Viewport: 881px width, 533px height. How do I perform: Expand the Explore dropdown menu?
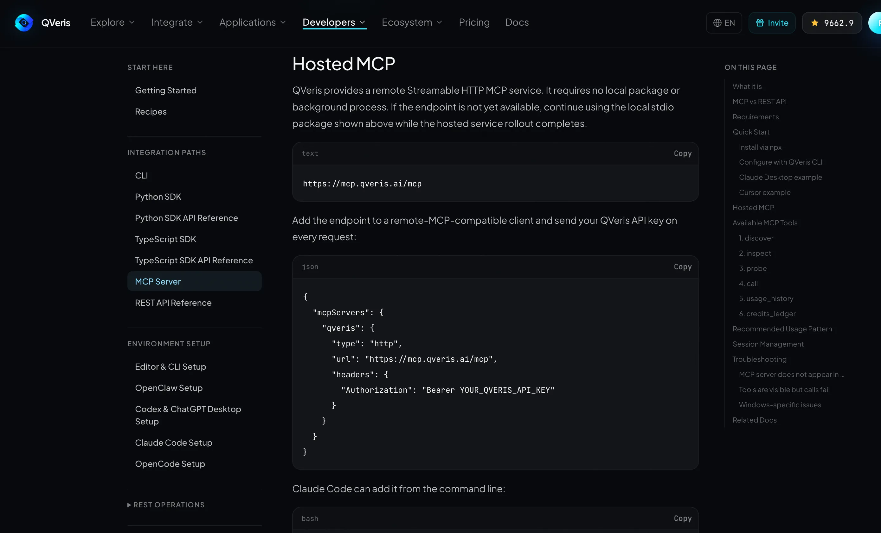point(113,22)
